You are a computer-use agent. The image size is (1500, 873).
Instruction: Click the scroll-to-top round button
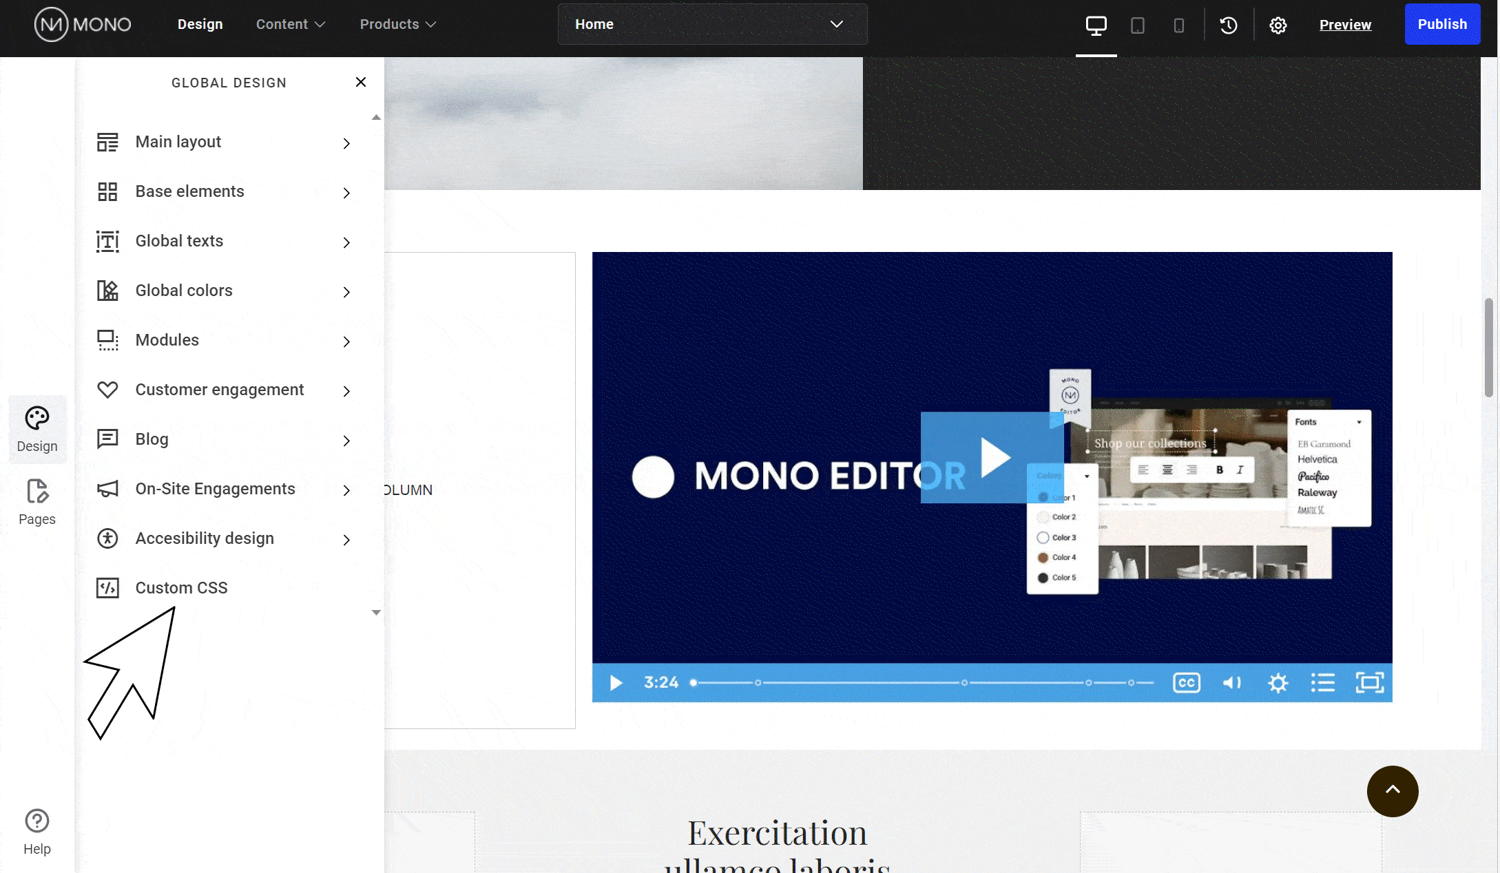[1392, 790]
